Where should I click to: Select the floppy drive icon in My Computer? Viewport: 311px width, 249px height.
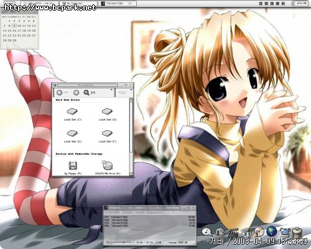tap(73, 166)
